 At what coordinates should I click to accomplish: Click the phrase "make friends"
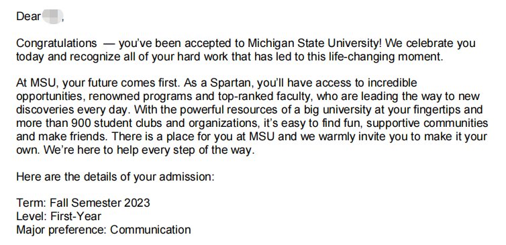pyautogui.click(x=72, y=136)
